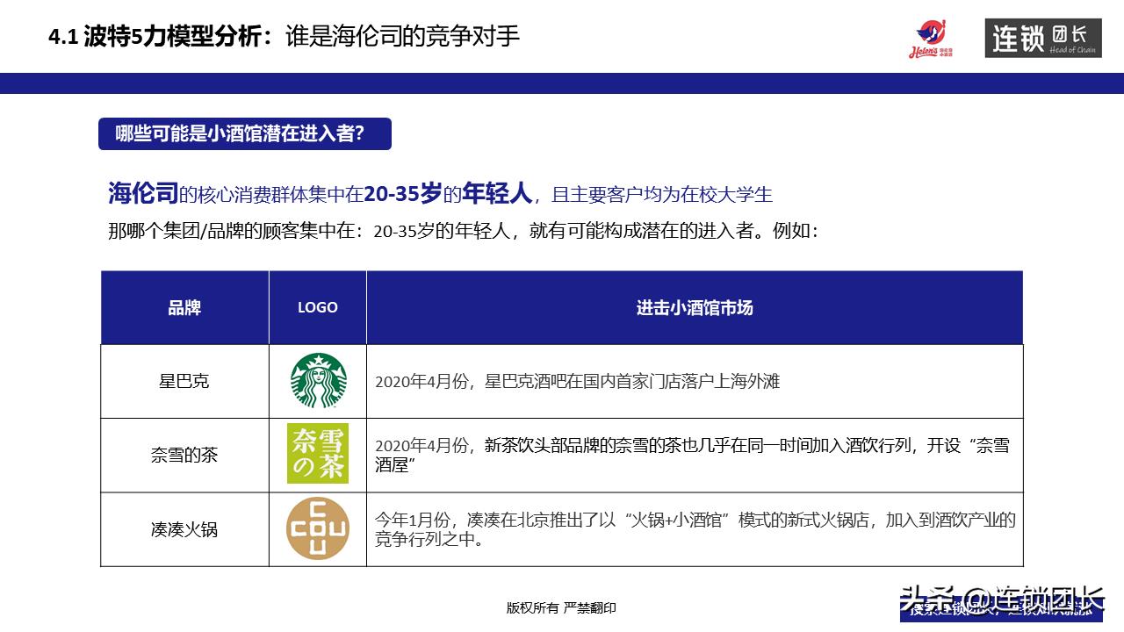Click the 哪些可能是小酒馆潜在进入者 blue label
The height and width of the screenshot is (632, 1124).
(244, 133)
